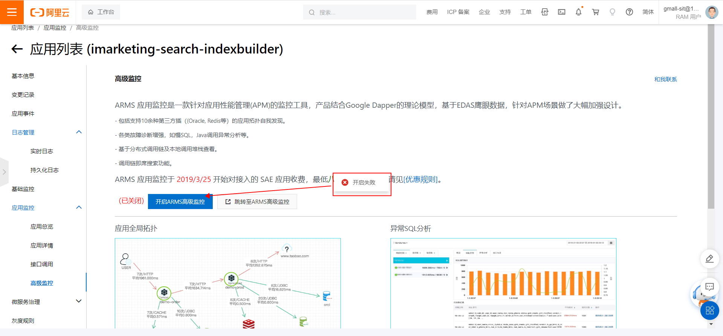Open the 支持 menu
Screen dimensions: 723x336
pos(505,12)
